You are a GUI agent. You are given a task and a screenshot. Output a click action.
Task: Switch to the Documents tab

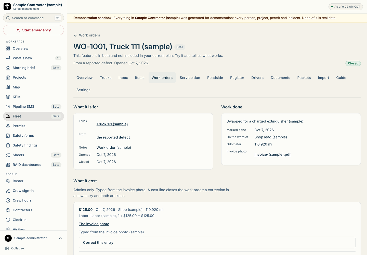[280, 78]
